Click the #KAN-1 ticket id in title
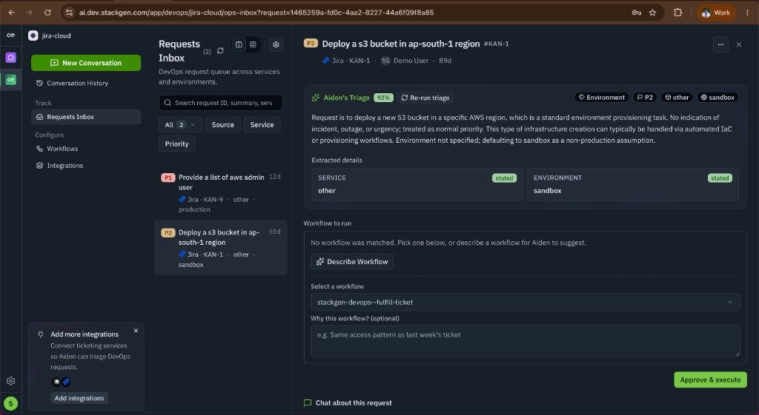This screenshot has height=415, width=759. point(496,44)
